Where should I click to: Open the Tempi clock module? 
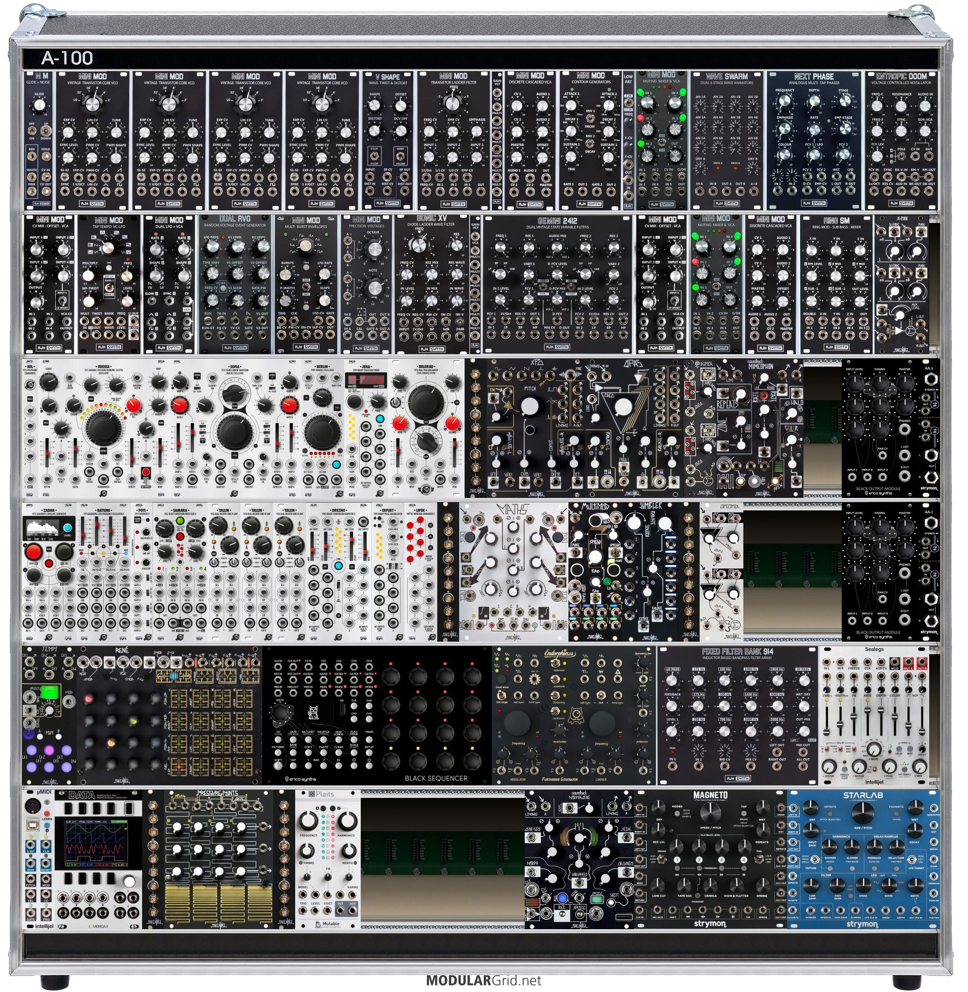pyautogui.click(x=50, y=715)
